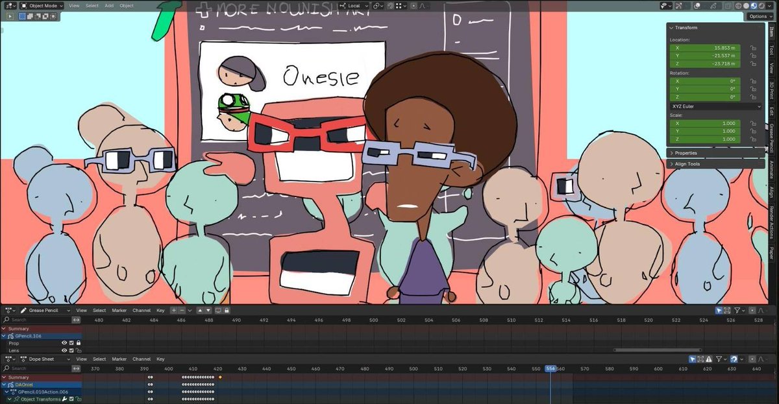Screen dimensions: 779x404
Task: Click the add layer plus button
Action: 174,311
